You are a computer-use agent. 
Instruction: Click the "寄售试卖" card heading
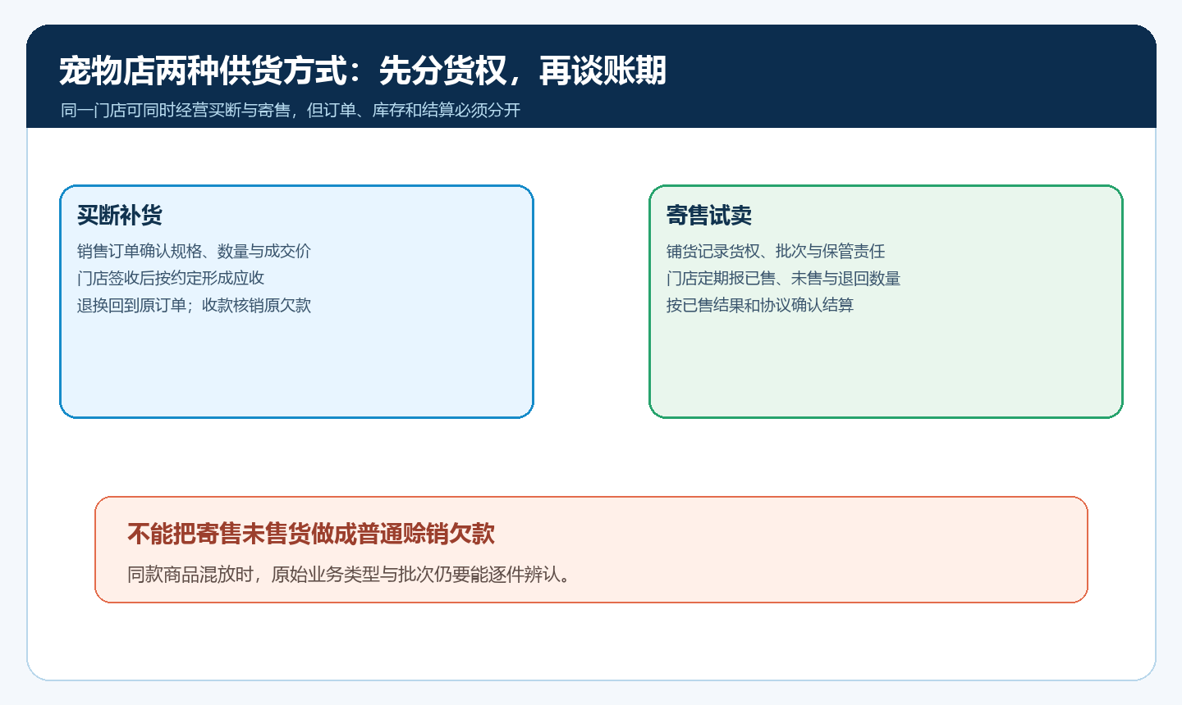click(x=709, y=216)
